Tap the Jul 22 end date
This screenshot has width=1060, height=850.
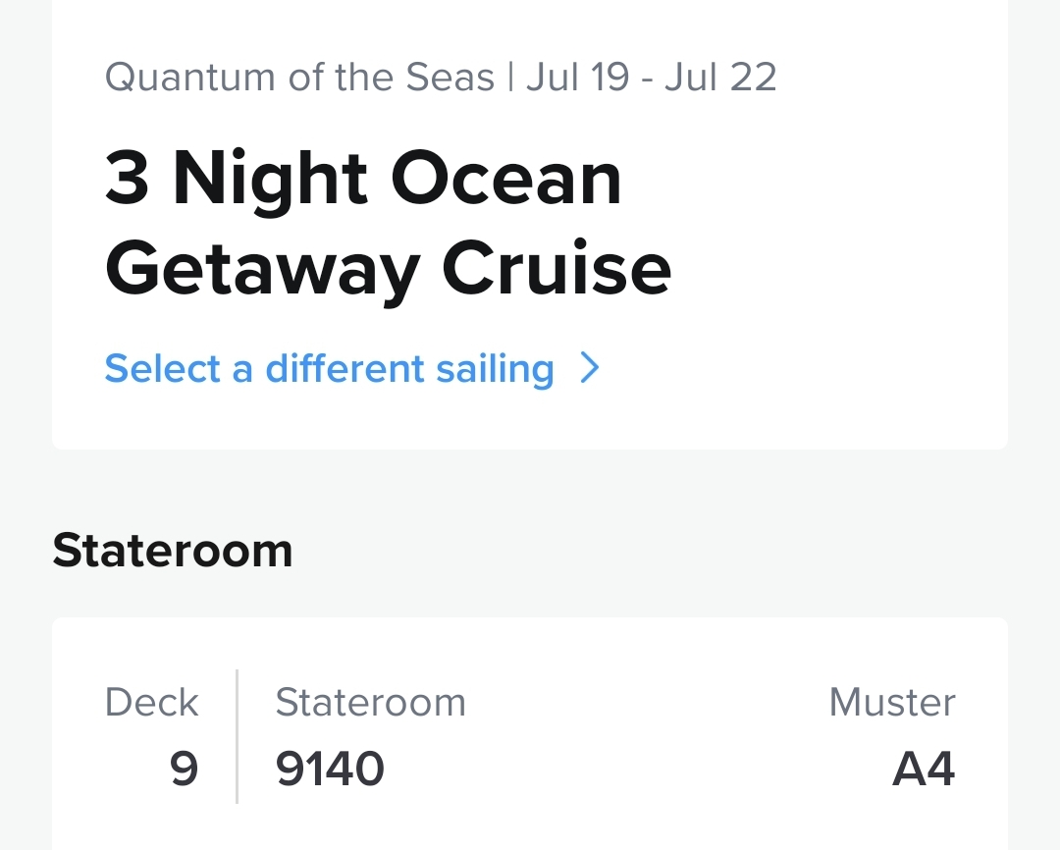720,78
